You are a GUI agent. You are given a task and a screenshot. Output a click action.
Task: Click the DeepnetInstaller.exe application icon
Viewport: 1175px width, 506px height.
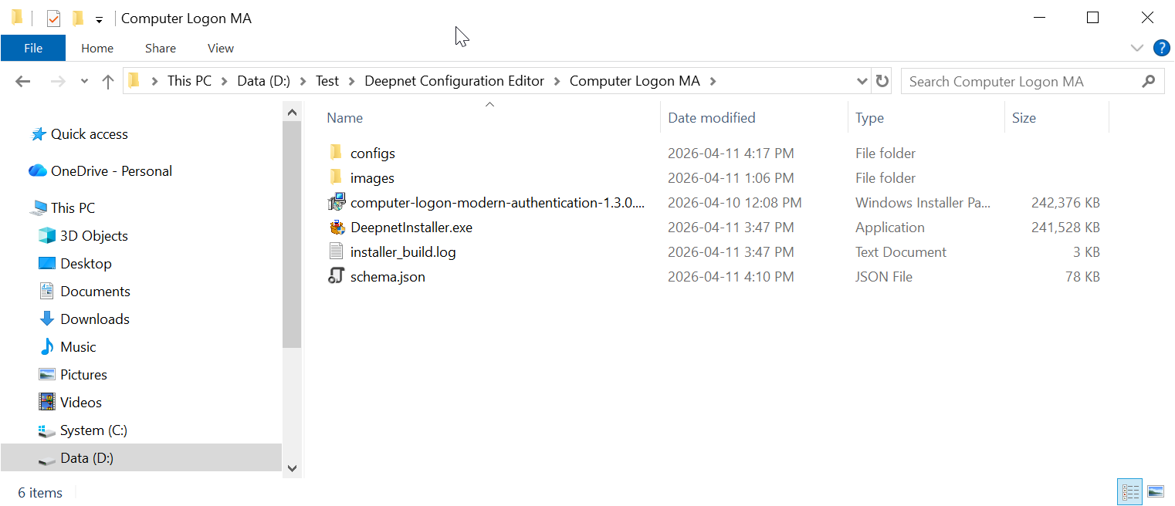click(336, 228)
